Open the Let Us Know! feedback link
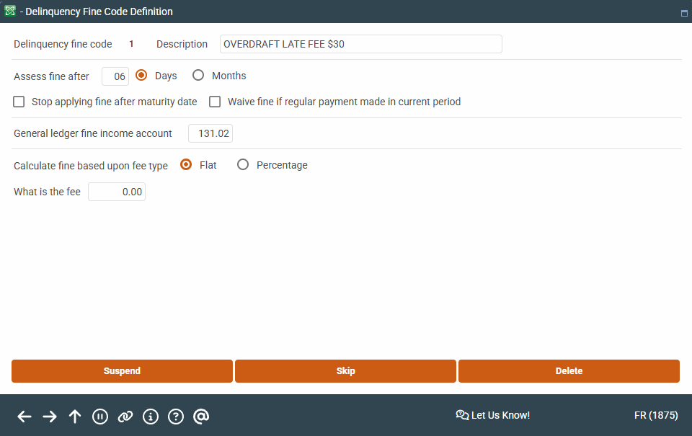The width and height of the screenshot is (692, 436). pos(493,415)
